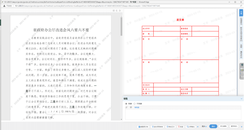Click the 发文单 form title
The image size is (244, 130).
coord(180,20)
